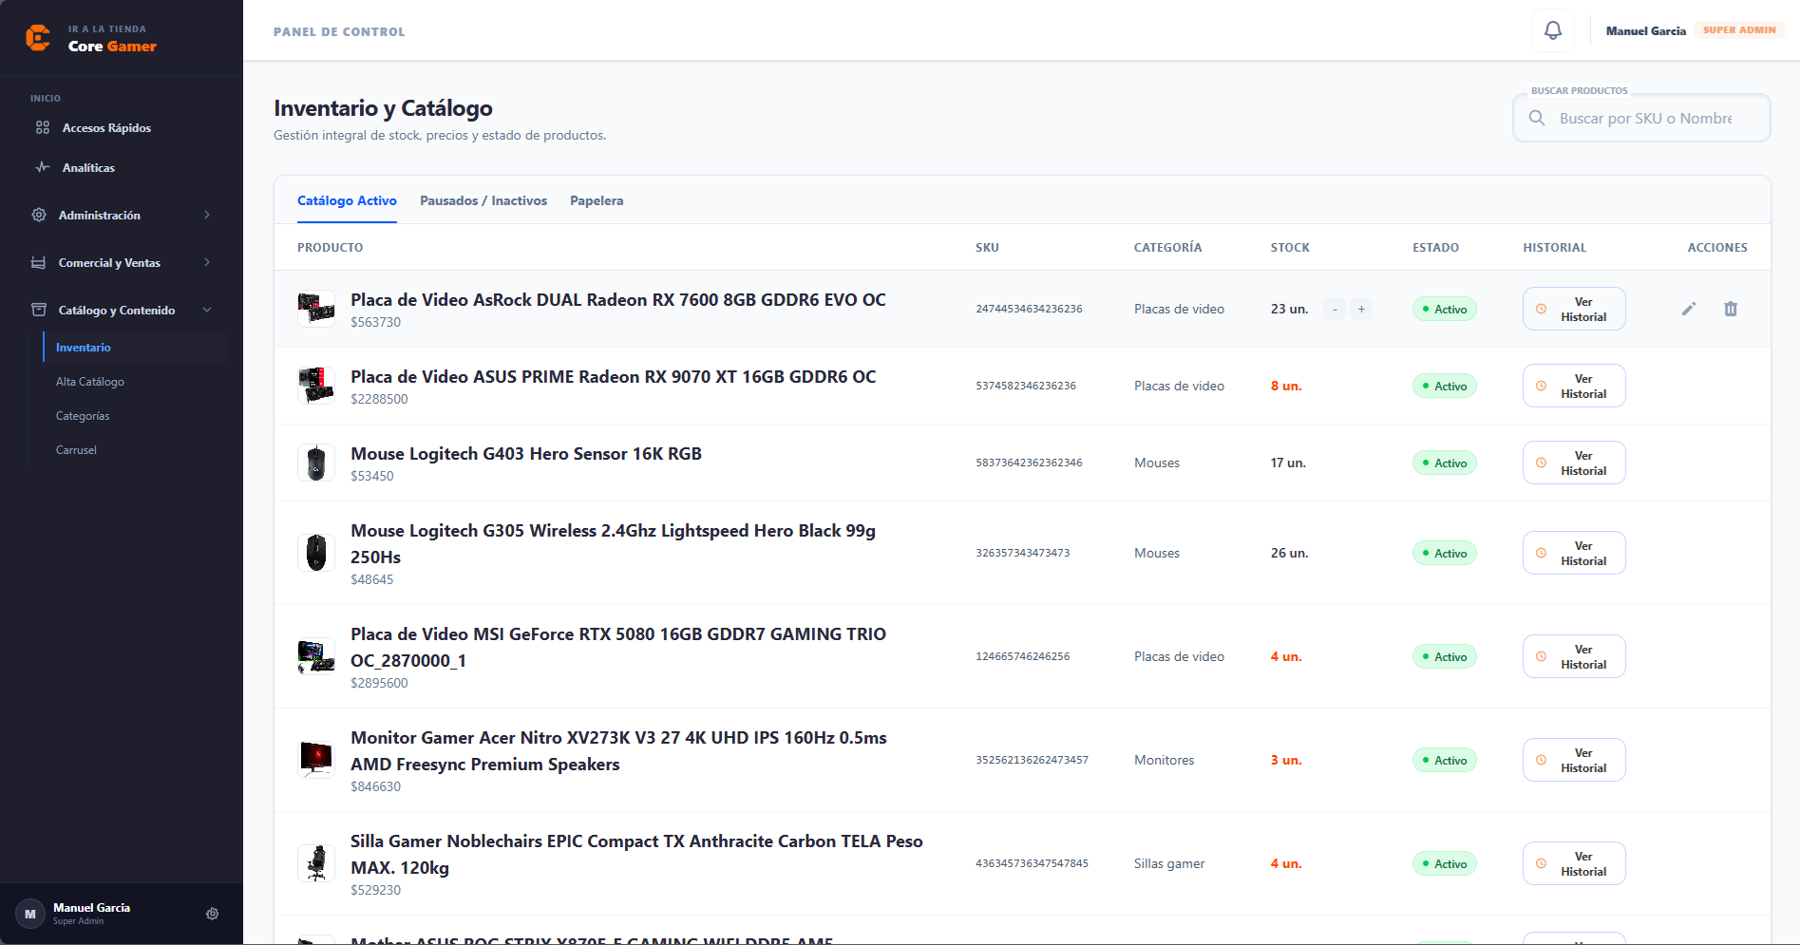Click the Catálogo y Contenido archive icon
This screenshot has width=1800, height=945.
[39, 310]
